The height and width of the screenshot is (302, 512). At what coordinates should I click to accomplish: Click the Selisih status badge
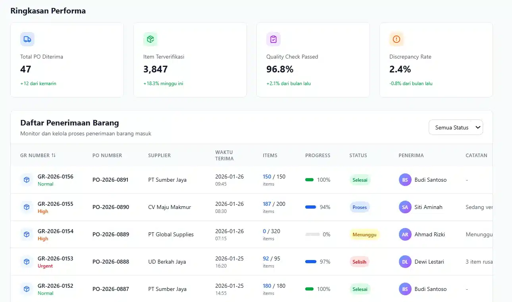[360, 262]
